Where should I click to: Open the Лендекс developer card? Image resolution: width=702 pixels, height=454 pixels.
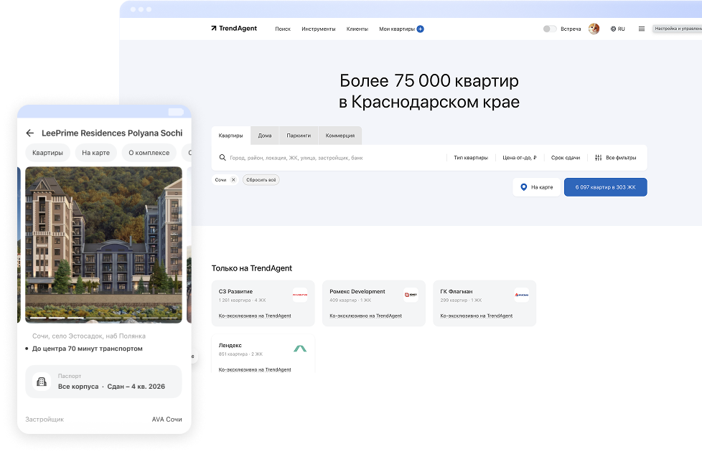click(263, 354)
